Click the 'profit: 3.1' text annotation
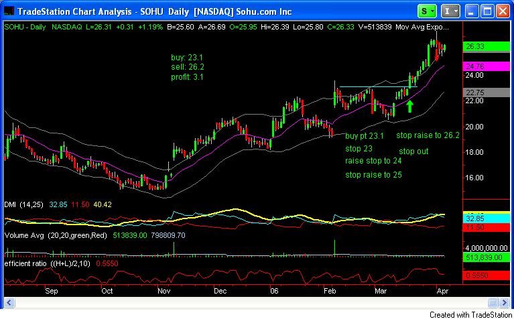The height and width of the screenshot is (319, 514). pos(188,77)
